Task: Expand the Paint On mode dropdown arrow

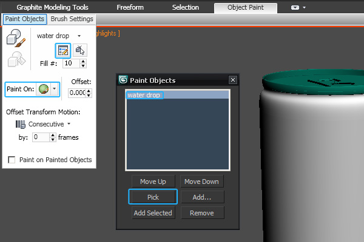Action: click(55, 89)
